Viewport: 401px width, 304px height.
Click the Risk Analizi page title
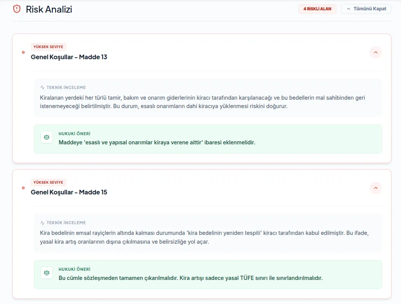[49, 10]
